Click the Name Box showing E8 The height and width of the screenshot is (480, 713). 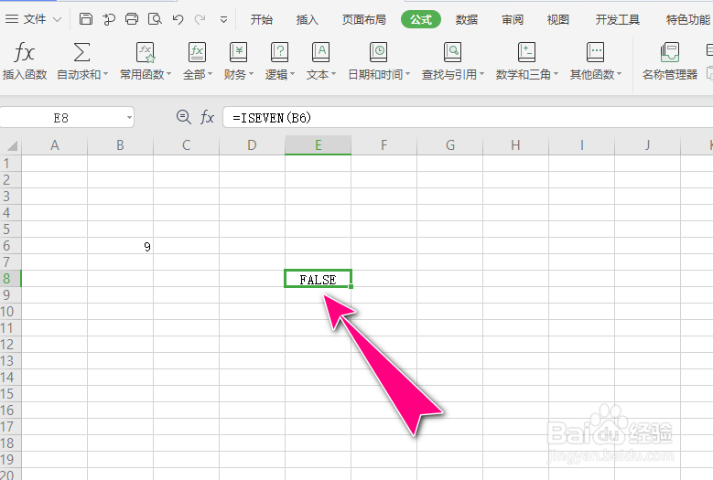(x=61, y=118)
